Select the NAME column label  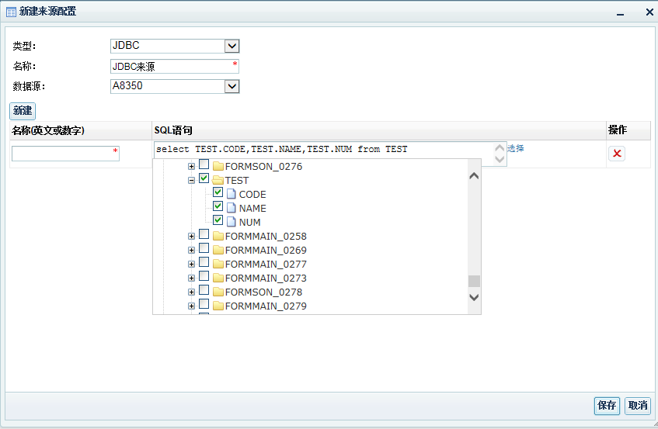click(x=252, y=208)
